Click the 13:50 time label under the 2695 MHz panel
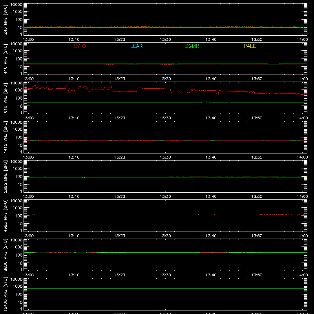This screenshot has height=314, width=314. pyautogui.click(x=257, y=197)
